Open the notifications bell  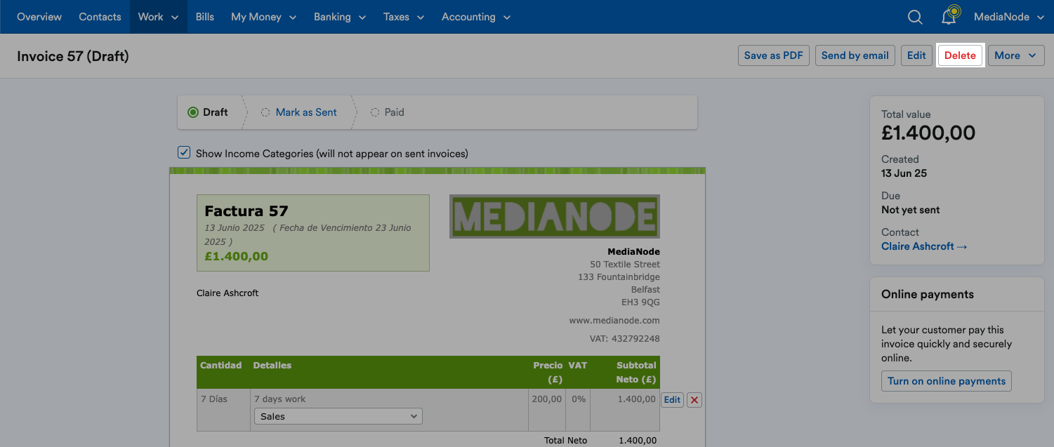click(949, 16)
